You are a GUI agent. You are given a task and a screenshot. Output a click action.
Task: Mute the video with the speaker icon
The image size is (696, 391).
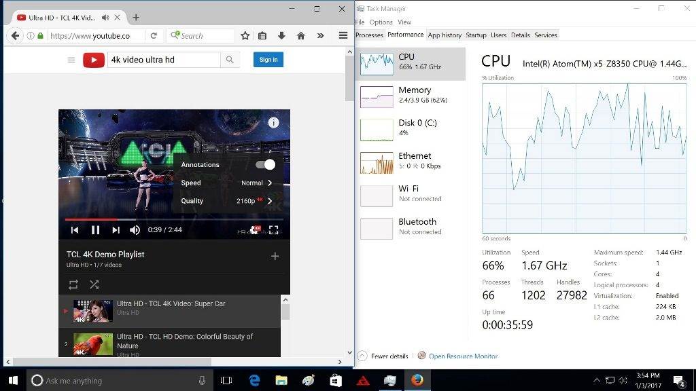pyautogui.click(x=135, y=230)
